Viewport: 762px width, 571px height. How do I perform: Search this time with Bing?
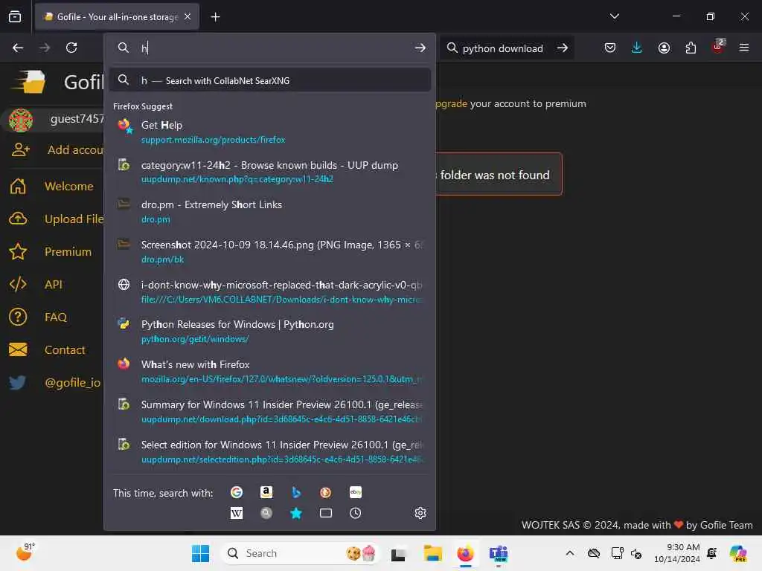296,492
